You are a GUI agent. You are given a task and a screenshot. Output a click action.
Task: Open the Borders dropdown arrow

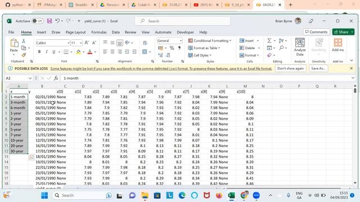[x=71, y=52]
